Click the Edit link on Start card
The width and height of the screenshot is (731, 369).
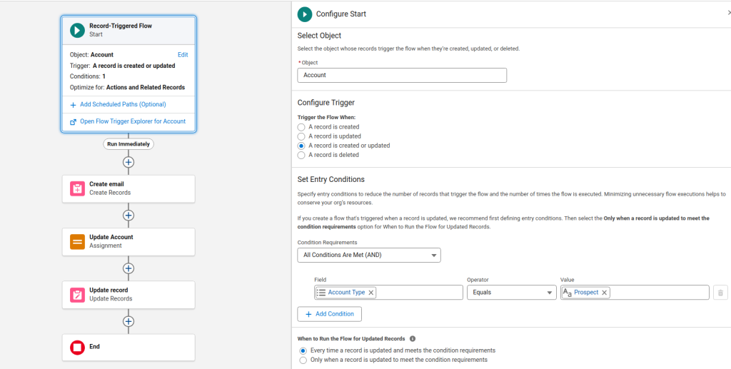coord(183,54)
